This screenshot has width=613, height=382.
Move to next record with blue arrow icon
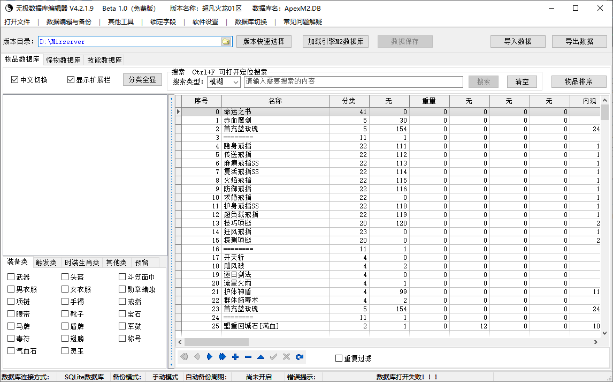pyautogui.click(x=209, y=356)
